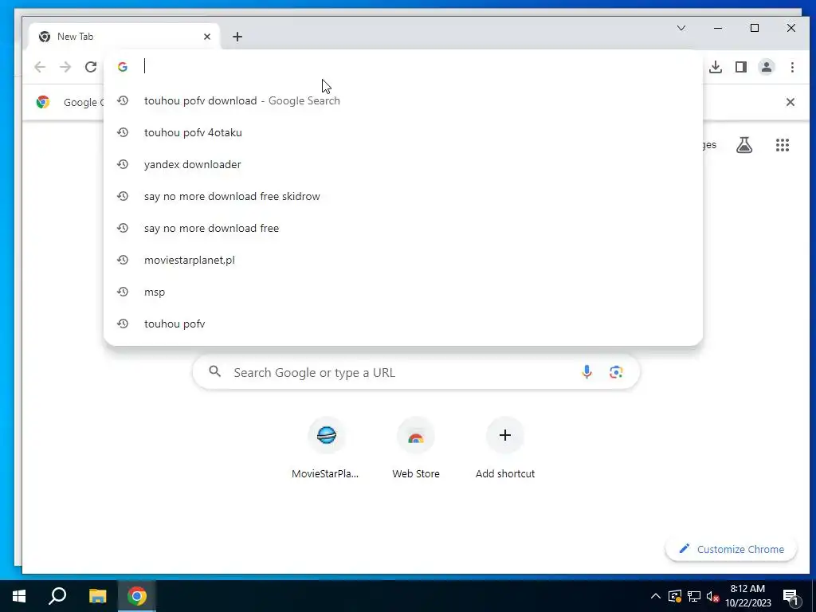The height and width of the screenshot is (612, 816).
Task: Click Add shortcut tile
Action: pyautogui.click(x=504, y=448)
